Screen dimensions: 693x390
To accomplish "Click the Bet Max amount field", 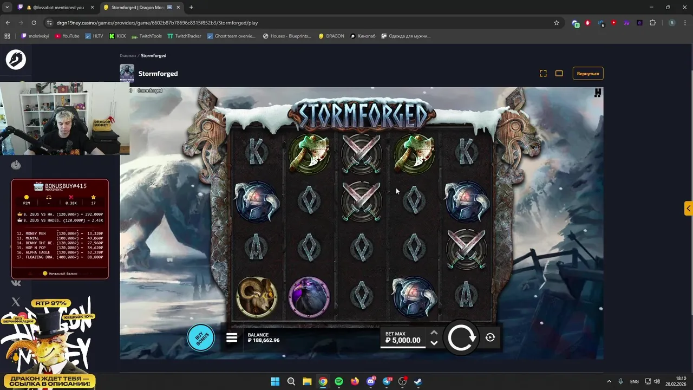I will coord(403,337).
